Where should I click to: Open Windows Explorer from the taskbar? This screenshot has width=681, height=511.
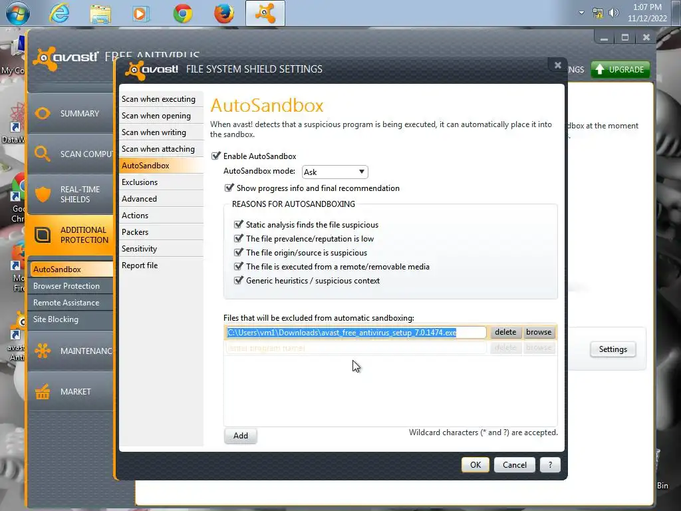[x=100, y=13]
